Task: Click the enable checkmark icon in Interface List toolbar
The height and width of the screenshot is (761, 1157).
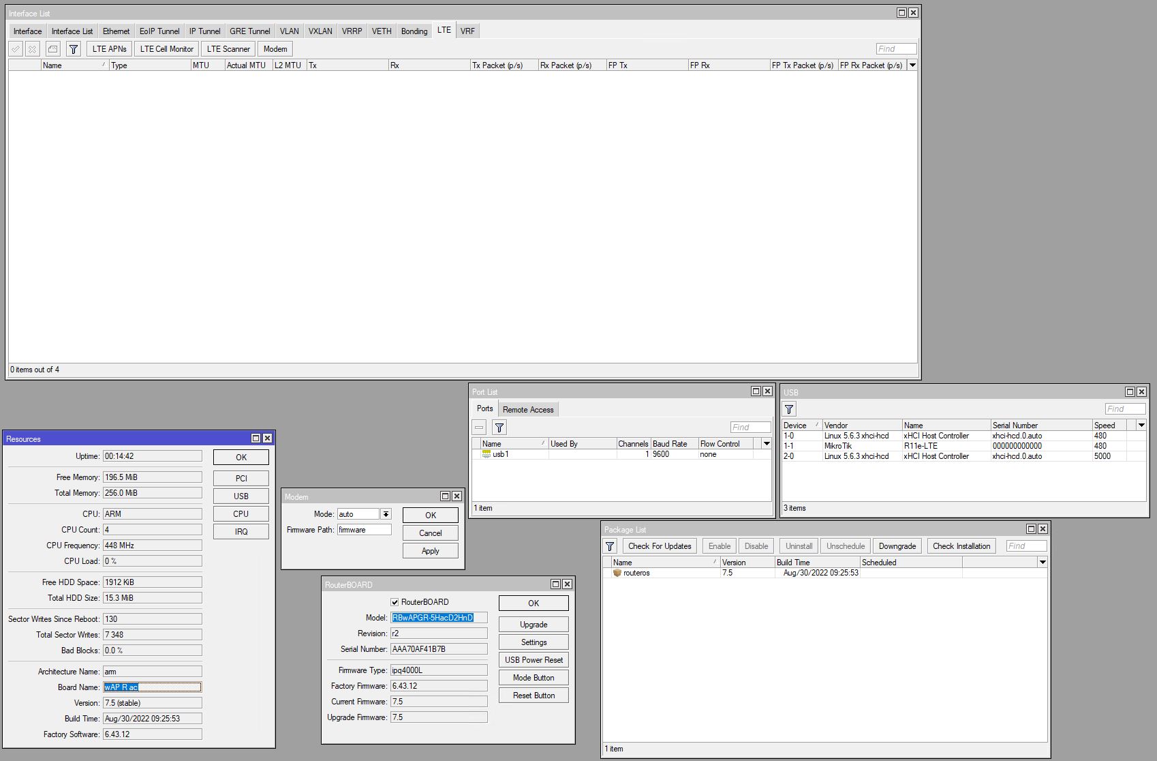Action: pyautogui.click(x=15, y=49)
